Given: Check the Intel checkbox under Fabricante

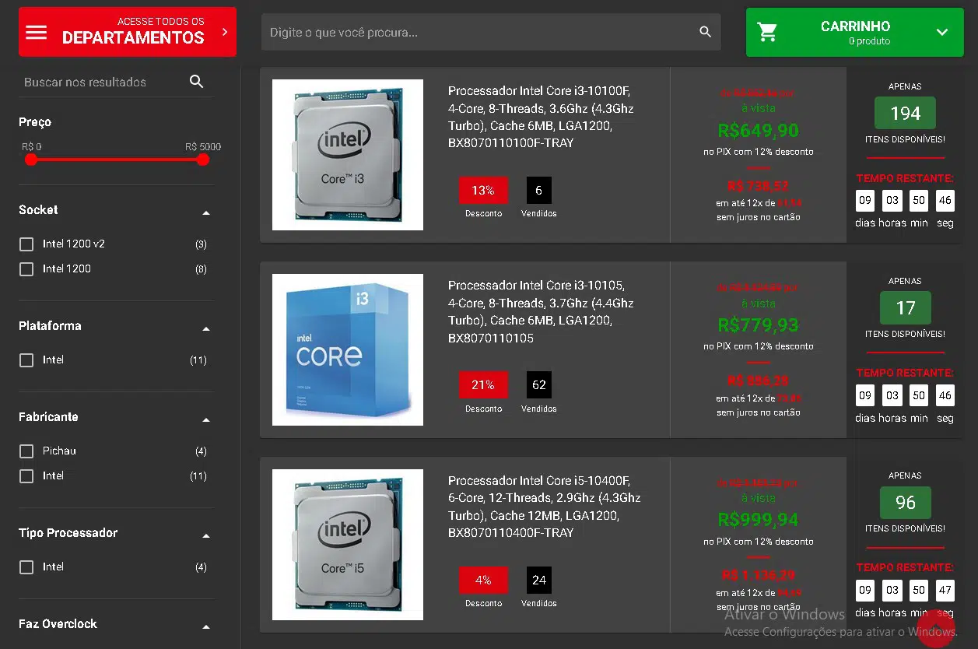Looking at the screenshot, I should 26,475.
